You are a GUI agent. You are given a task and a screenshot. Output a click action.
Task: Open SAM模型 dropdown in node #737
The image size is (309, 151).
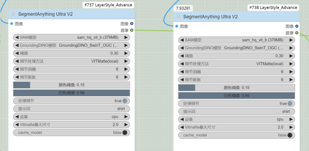[71, 37]
